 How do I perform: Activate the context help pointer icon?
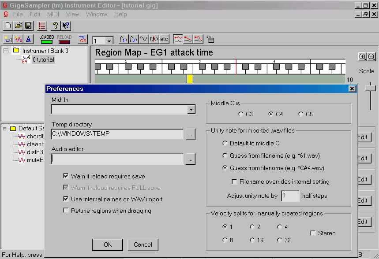click(66, 26)
